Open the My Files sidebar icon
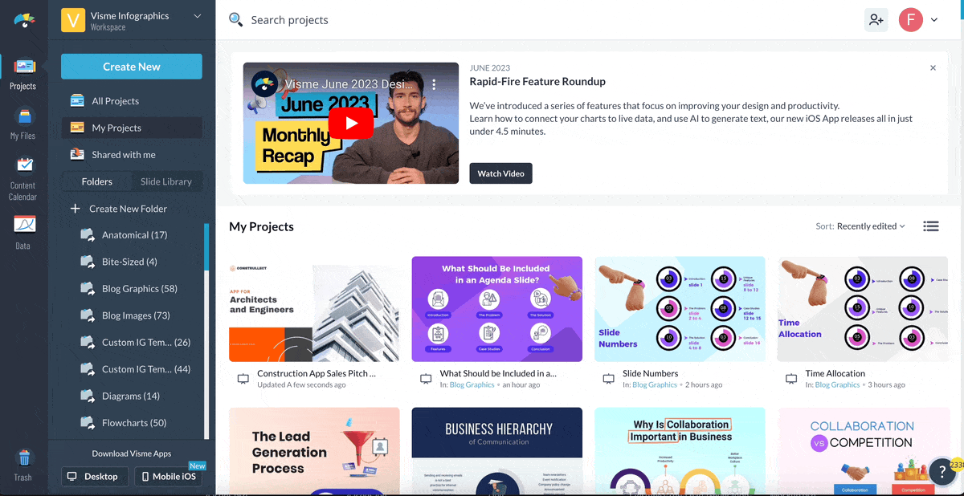The width and height of the screenshot is (964, 496). pos(23,117)
